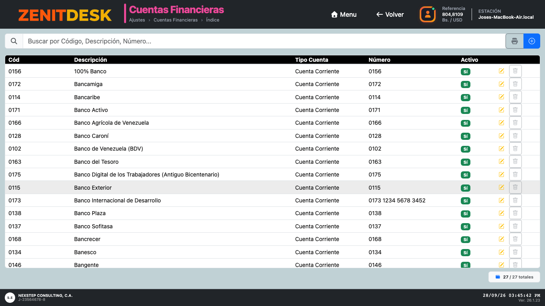The height and width of the screenshot is (306, 545).
Task: Click the print icon button
Action: click(x=515, y=41)
